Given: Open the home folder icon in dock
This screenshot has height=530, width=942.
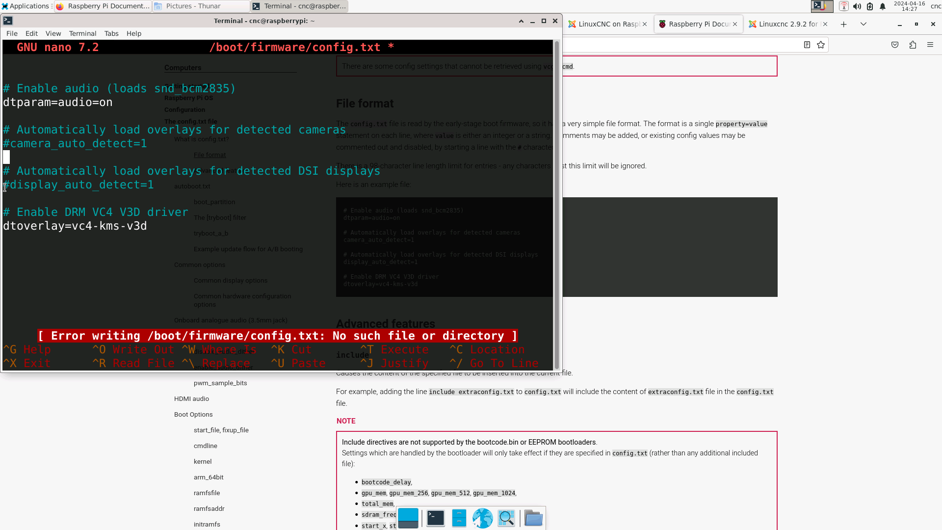Looking at the screenshot, I should coord(533,518).
